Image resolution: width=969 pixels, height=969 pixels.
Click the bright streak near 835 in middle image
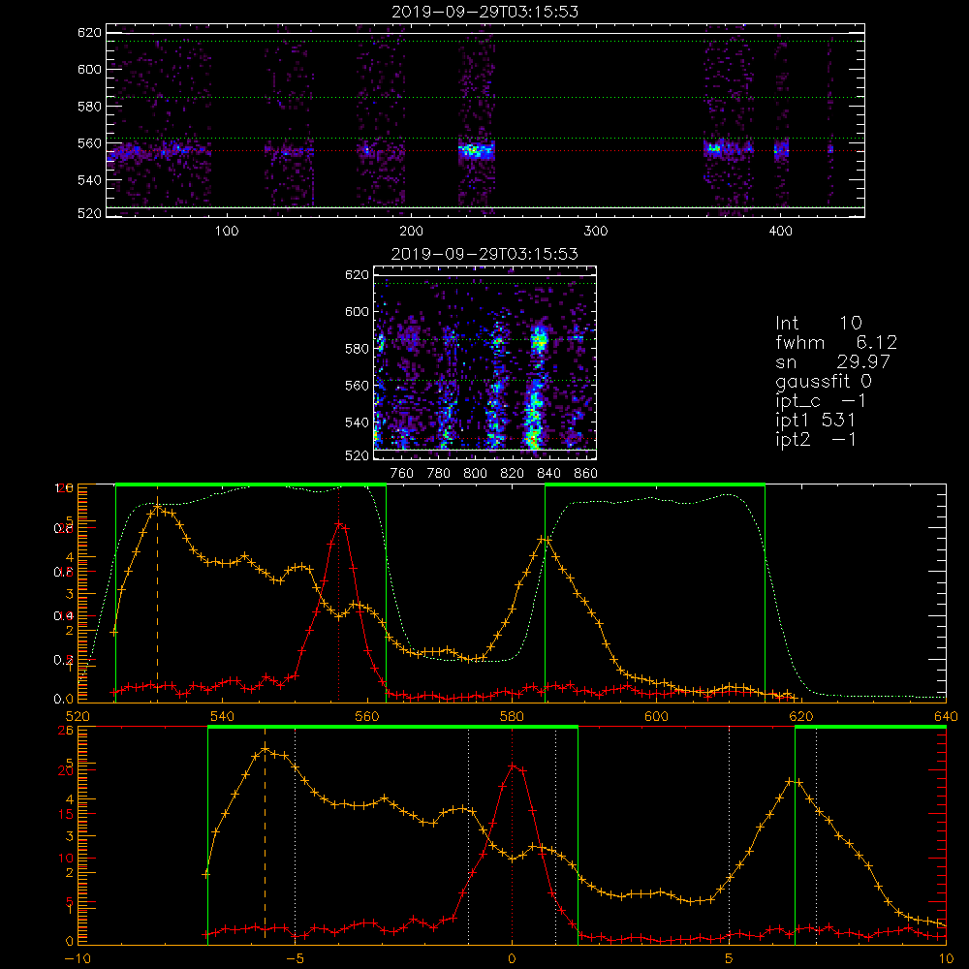(536, 387)
